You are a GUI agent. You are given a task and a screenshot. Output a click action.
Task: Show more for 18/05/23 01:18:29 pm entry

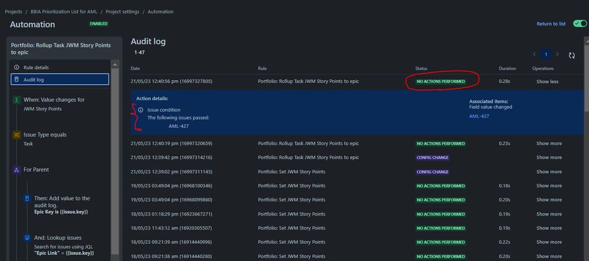pos(549,214)
